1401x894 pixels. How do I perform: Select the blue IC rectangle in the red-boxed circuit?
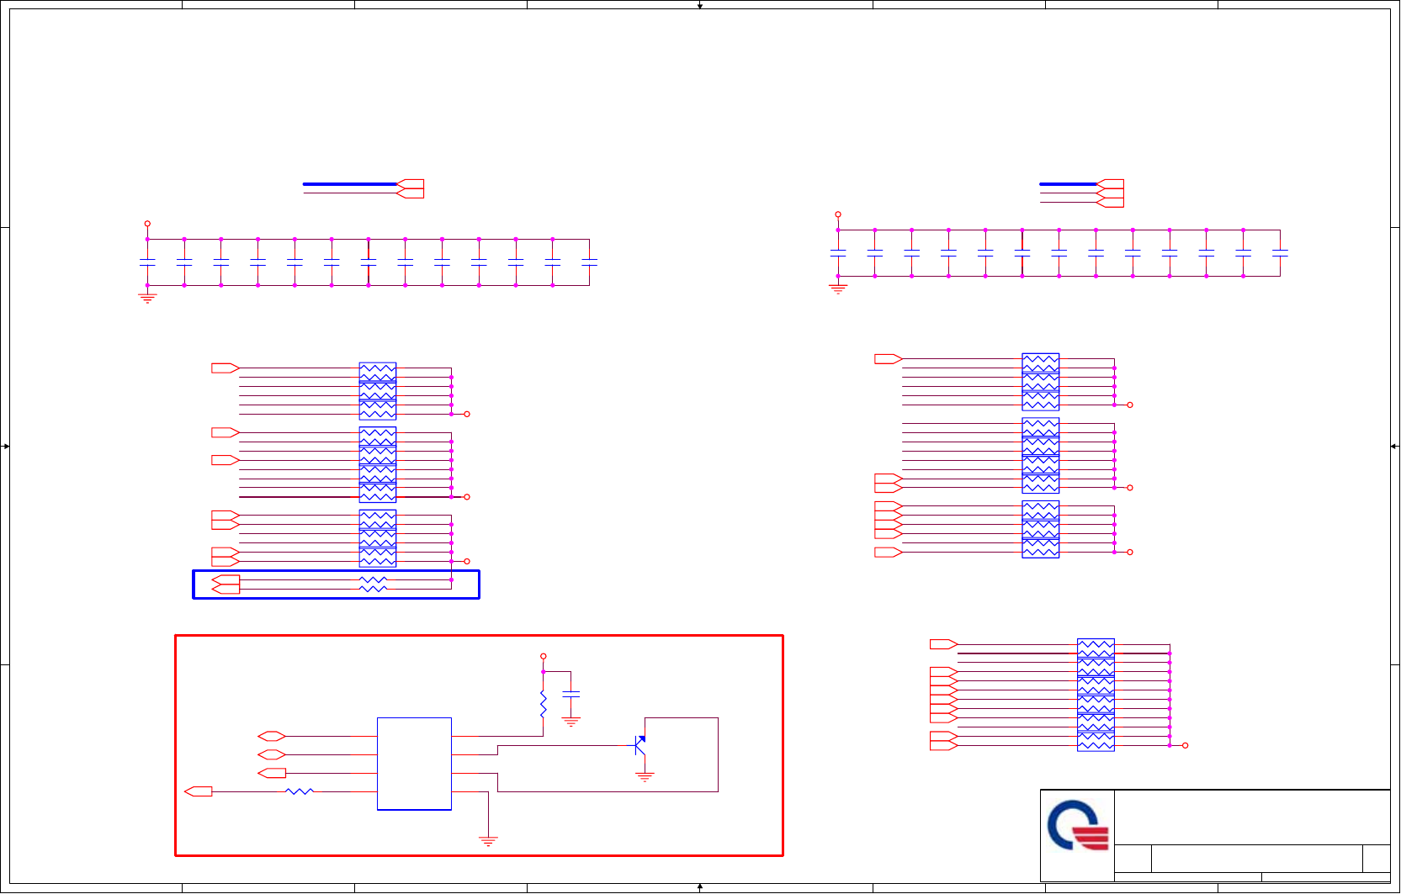pos(414,764)
